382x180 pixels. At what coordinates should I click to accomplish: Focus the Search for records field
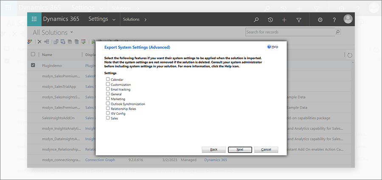coord(290,32)
